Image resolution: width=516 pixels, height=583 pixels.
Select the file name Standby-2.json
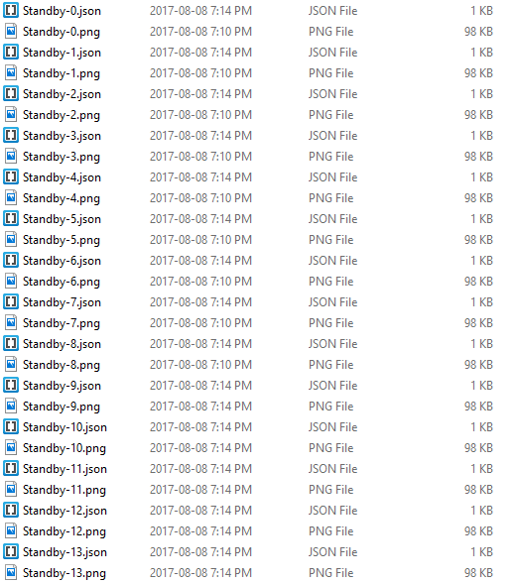click(62, 94)
